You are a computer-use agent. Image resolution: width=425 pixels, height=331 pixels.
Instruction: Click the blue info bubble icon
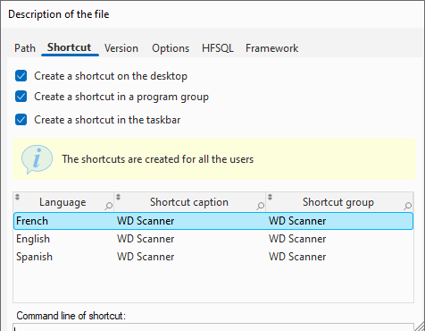[37, 159]
